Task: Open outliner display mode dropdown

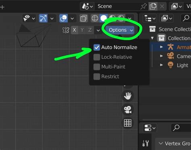Action: coord(166,18)
